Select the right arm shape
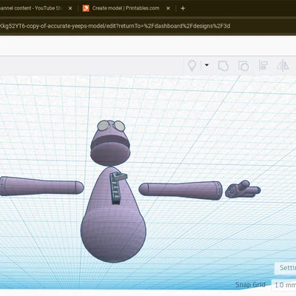The width and height of the screenshot is (296, 296). coord(181,190)
